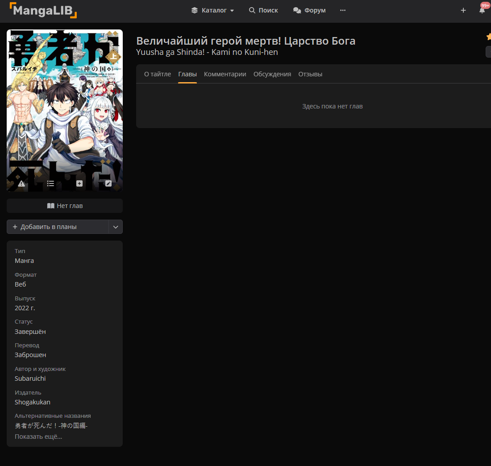Image resolution: width=491 pixels, height=466 pixels.
Task: Click the manga cover image
Action: (x=65, y=111)
